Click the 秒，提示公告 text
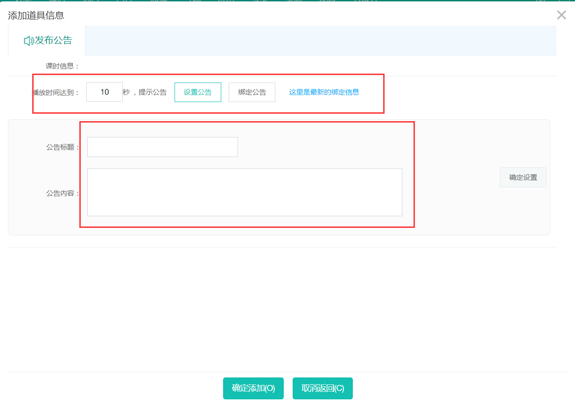This screenshot has width=575, height=411. click(145, 92)
